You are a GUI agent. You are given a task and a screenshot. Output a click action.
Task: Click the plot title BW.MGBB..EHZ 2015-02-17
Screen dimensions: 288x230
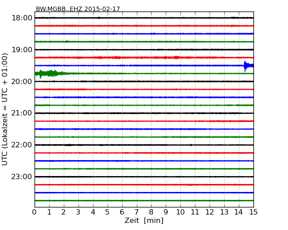pos(78,9)
